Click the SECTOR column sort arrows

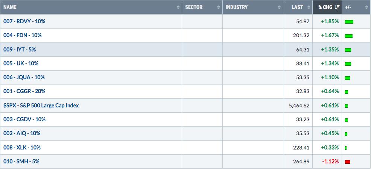pos(218,7)
